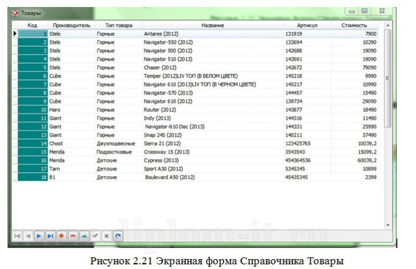
Task: Select cell 'Antares (2012)'
Action: click(x=213, y=34)
